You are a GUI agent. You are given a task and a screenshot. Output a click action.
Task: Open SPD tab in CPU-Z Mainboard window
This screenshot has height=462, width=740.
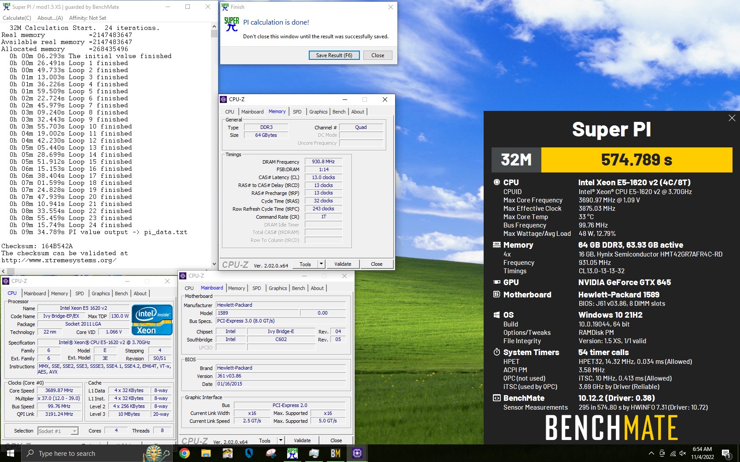coord(257,288)
